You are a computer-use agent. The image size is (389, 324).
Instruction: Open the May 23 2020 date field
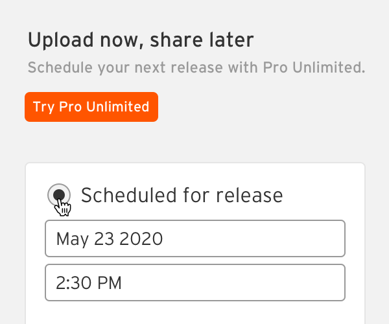[x=195, y=238]
